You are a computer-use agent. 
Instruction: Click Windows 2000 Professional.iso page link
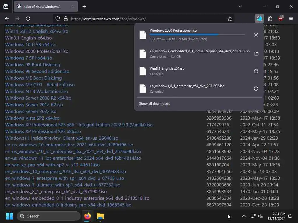[37, 51]
